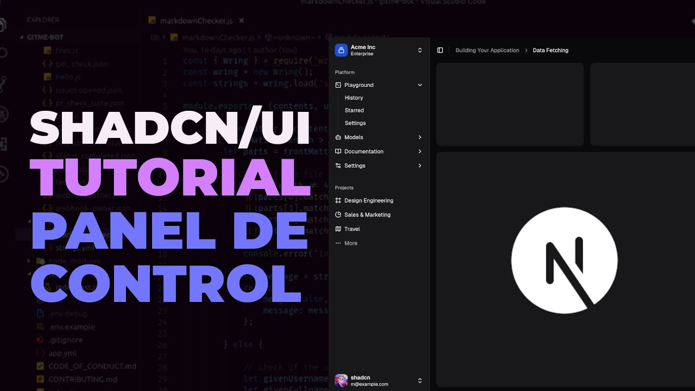Click the Documentation book icon

[338, 152]
